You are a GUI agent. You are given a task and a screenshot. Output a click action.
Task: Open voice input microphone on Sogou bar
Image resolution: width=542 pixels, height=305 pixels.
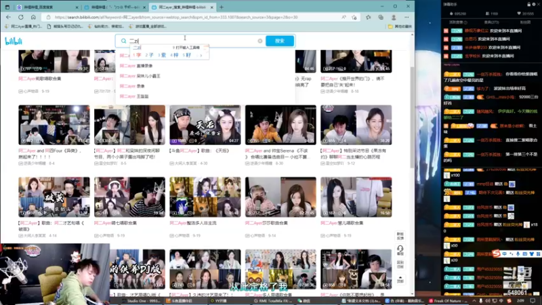(518, 253)
